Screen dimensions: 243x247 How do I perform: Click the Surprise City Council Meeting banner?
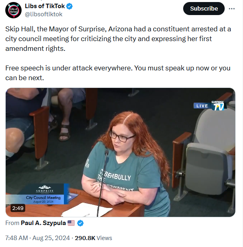tap(37, 194)
